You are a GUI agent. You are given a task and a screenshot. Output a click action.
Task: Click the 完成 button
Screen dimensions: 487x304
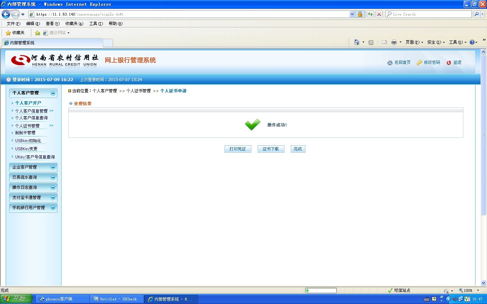[298, 149]
